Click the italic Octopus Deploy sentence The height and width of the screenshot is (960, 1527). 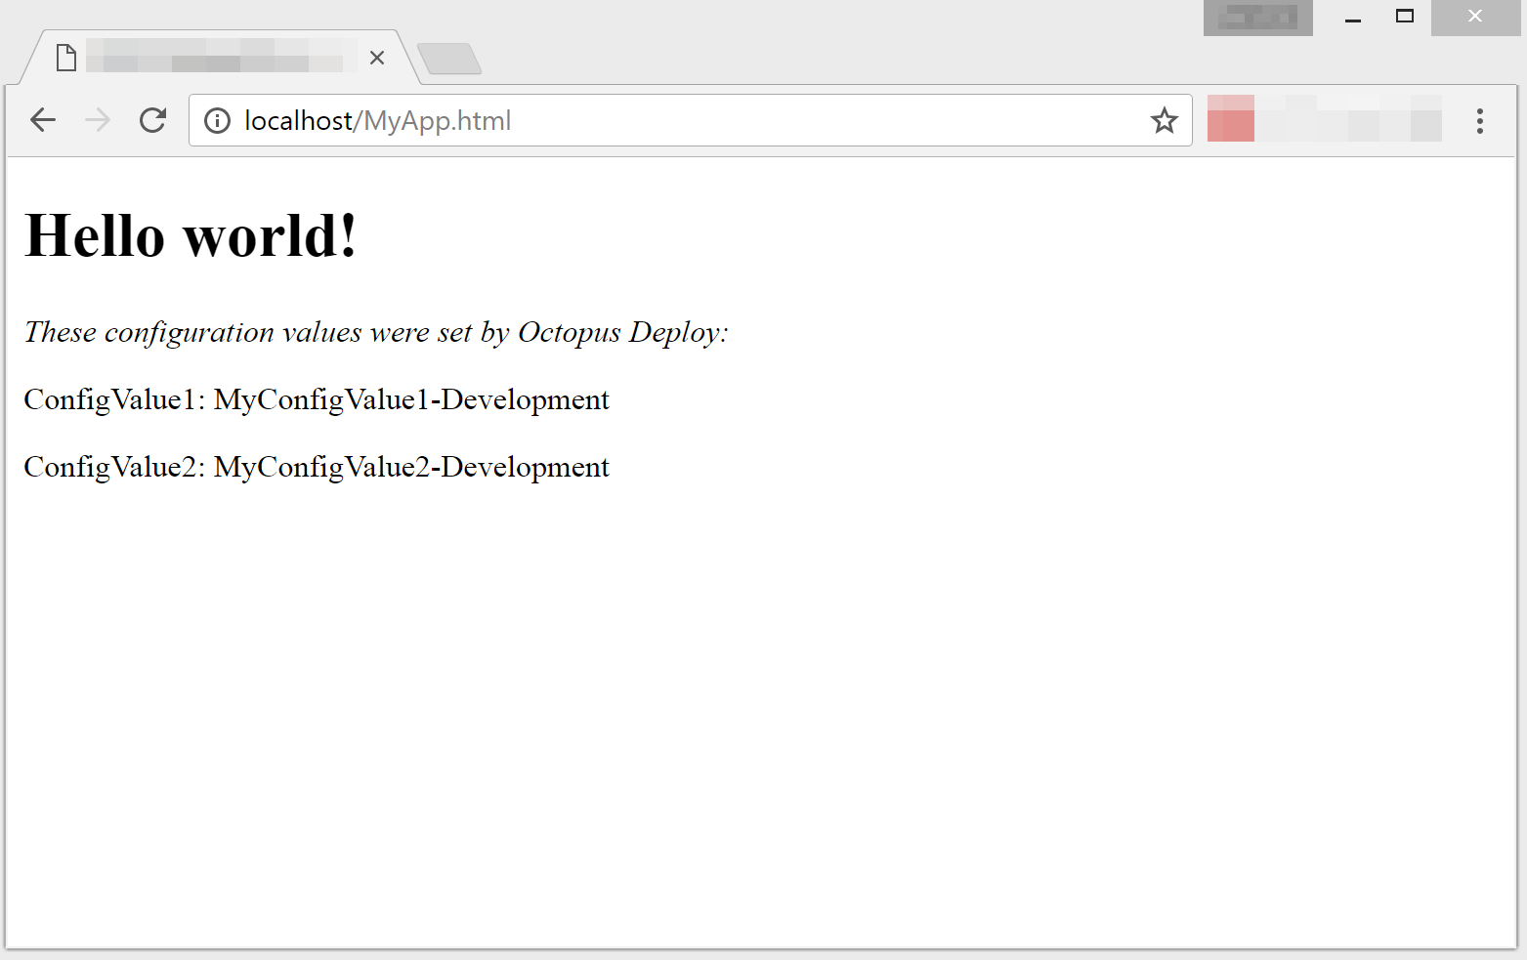coord(376,332)
